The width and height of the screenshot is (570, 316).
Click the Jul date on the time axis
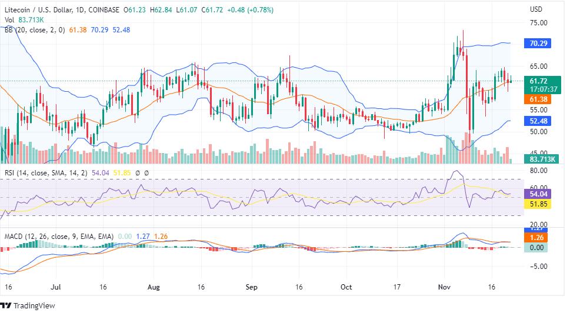[x=56, y=287]
